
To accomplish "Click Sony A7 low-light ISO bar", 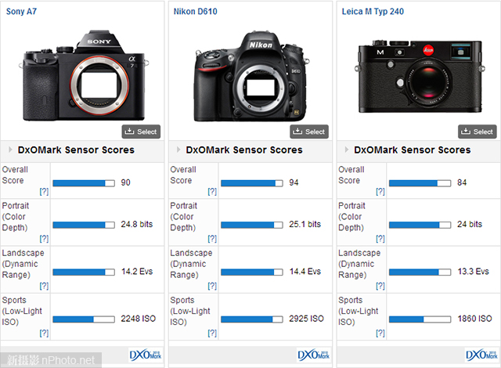I will pos(84,319).
